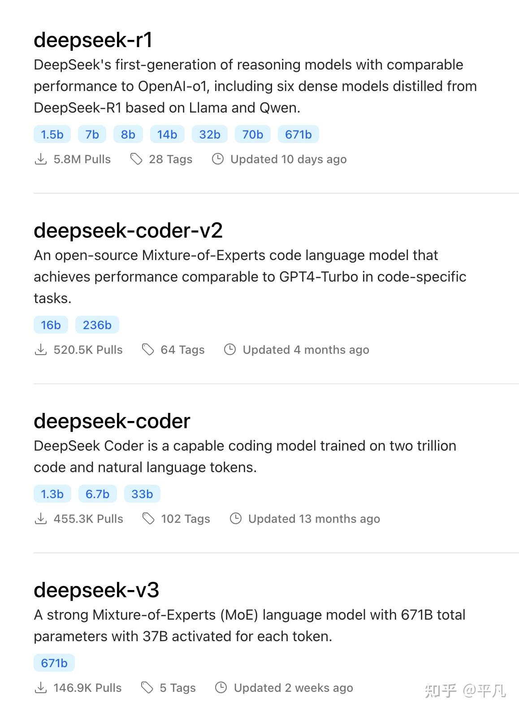The image size is (519, 712).
Task: Click the tag icon next to 102 Tags
Action: coord(148,519)
